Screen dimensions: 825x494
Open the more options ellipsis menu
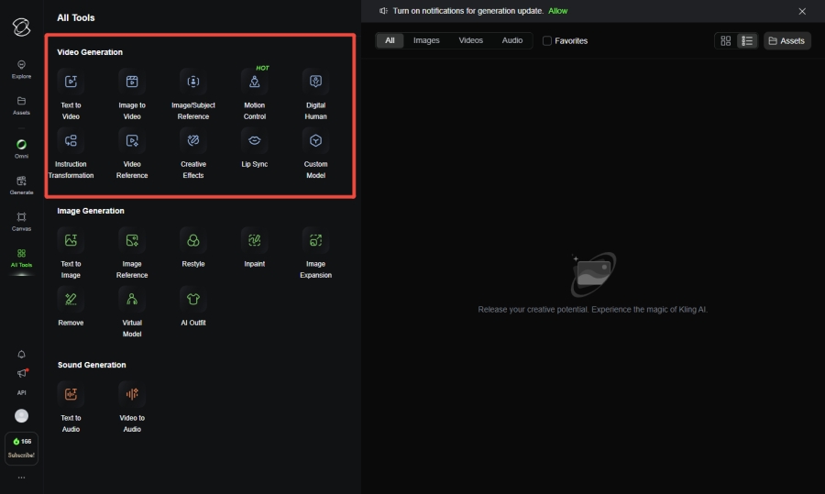pyautogui.click(x=21, y=478)
